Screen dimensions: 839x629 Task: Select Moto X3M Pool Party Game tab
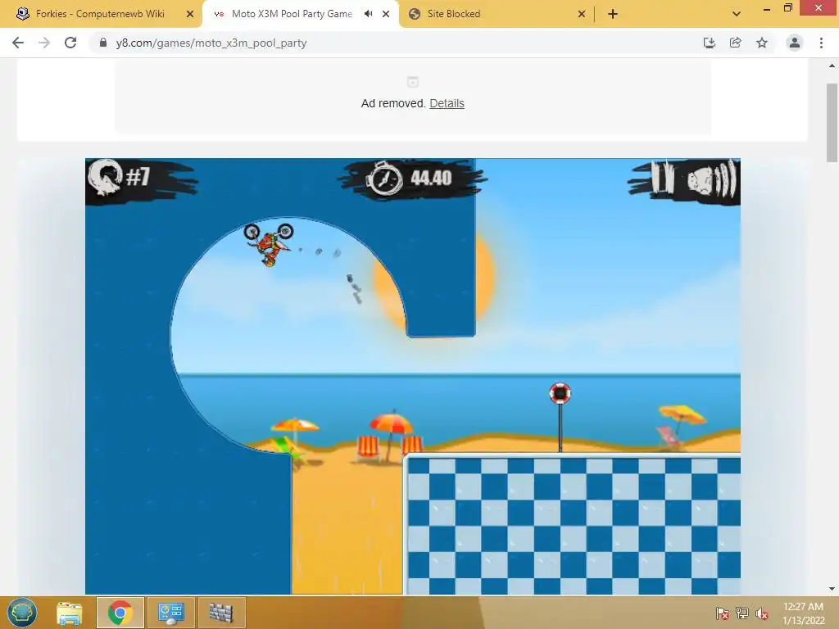coord(292,14)
